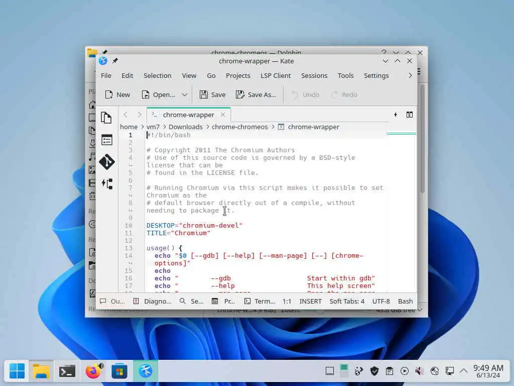This screenshot has height=386, width=514.
Task: Open the Go menu
Action: click(x=211, y=76)
